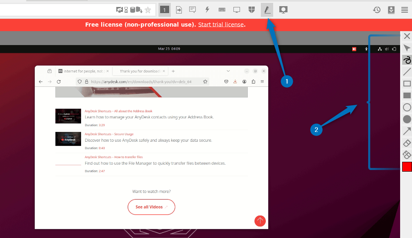
Task: Open the keyboard settings icon
Action: click(x=221, y=9)
